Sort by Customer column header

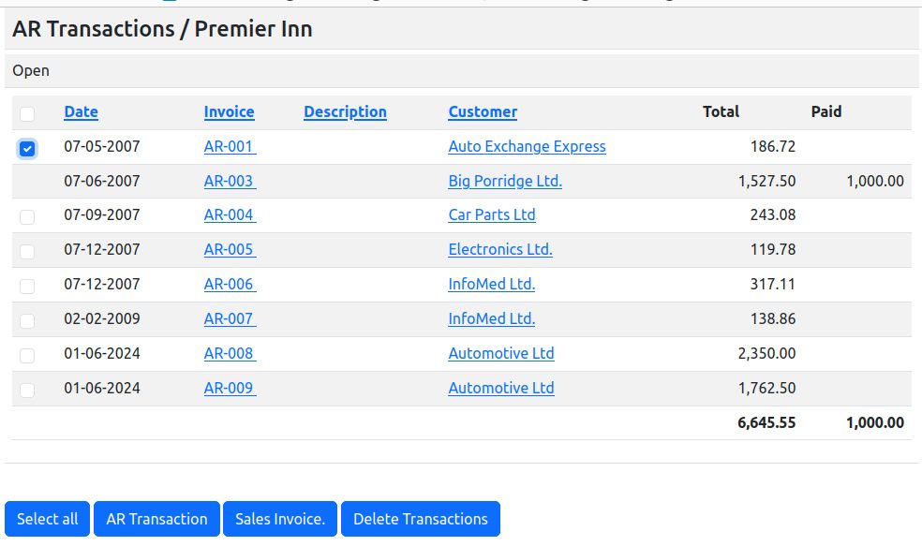pos(483,111)
